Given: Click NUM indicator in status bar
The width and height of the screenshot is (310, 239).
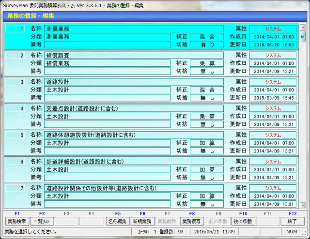Looking at the screenshot, I should (292, 231).
